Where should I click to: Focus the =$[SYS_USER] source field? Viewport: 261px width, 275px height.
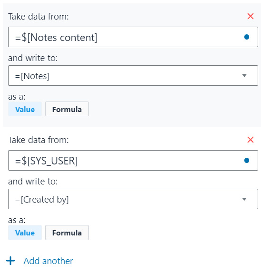coord(133,161)
